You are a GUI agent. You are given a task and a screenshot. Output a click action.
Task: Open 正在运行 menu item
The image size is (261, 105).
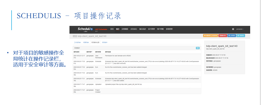pos(134,29)
